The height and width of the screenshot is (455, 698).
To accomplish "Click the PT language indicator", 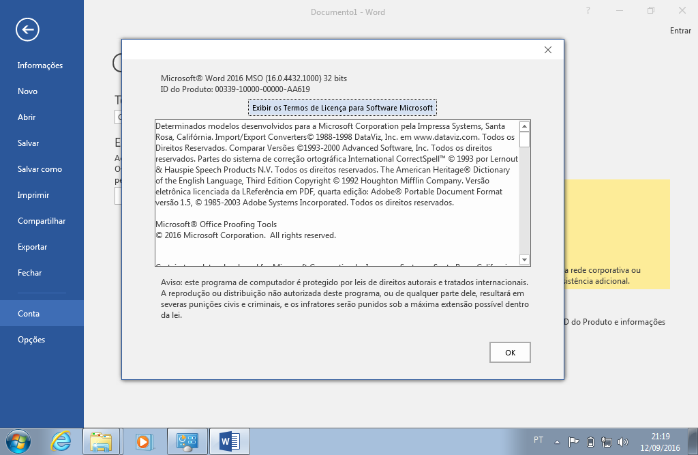I will [x=538, y=440].
